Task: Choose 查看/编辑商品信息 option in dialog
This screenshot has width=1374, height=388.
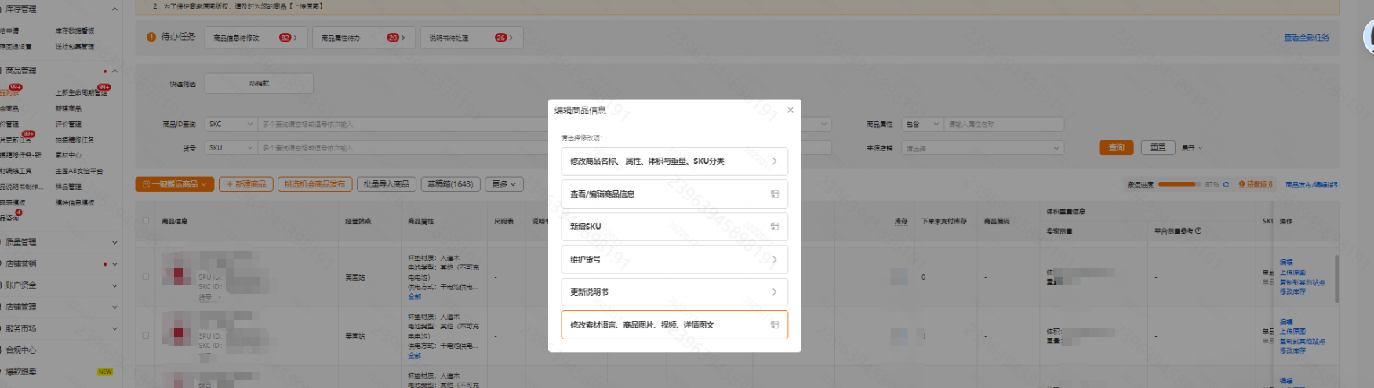Action: point(674,194)
